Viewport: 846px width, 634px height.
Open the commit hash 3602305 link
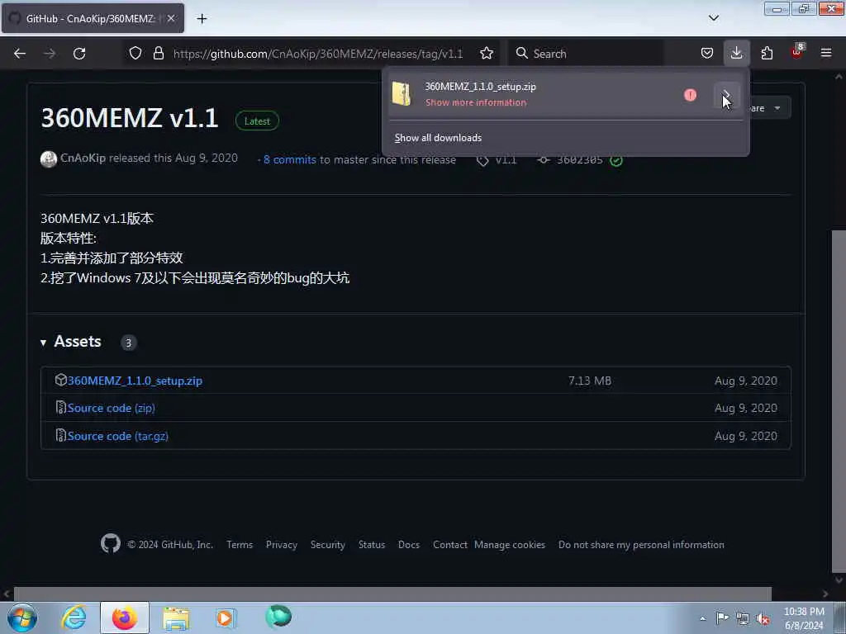579,160
